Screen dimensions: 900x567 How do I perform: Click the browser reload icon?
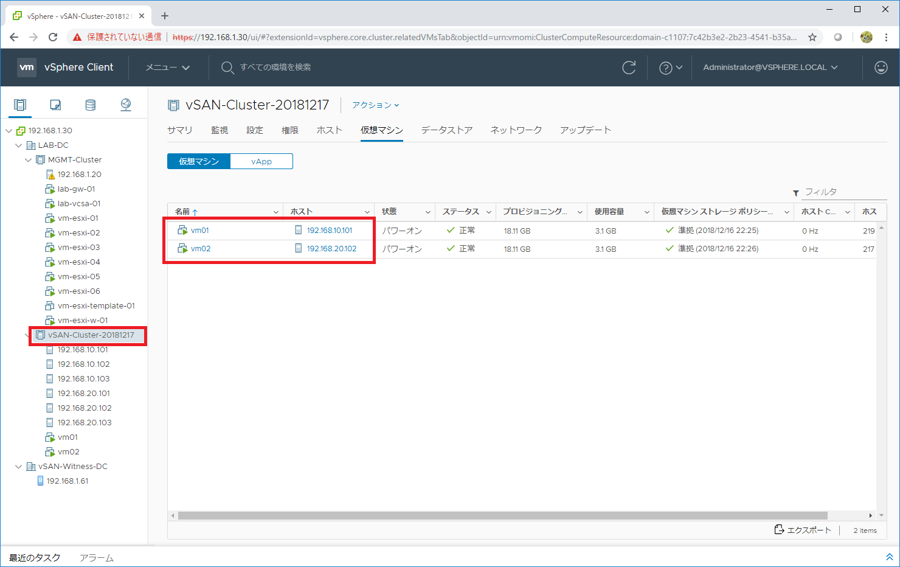pyautogui.click(x=53, y=37)
